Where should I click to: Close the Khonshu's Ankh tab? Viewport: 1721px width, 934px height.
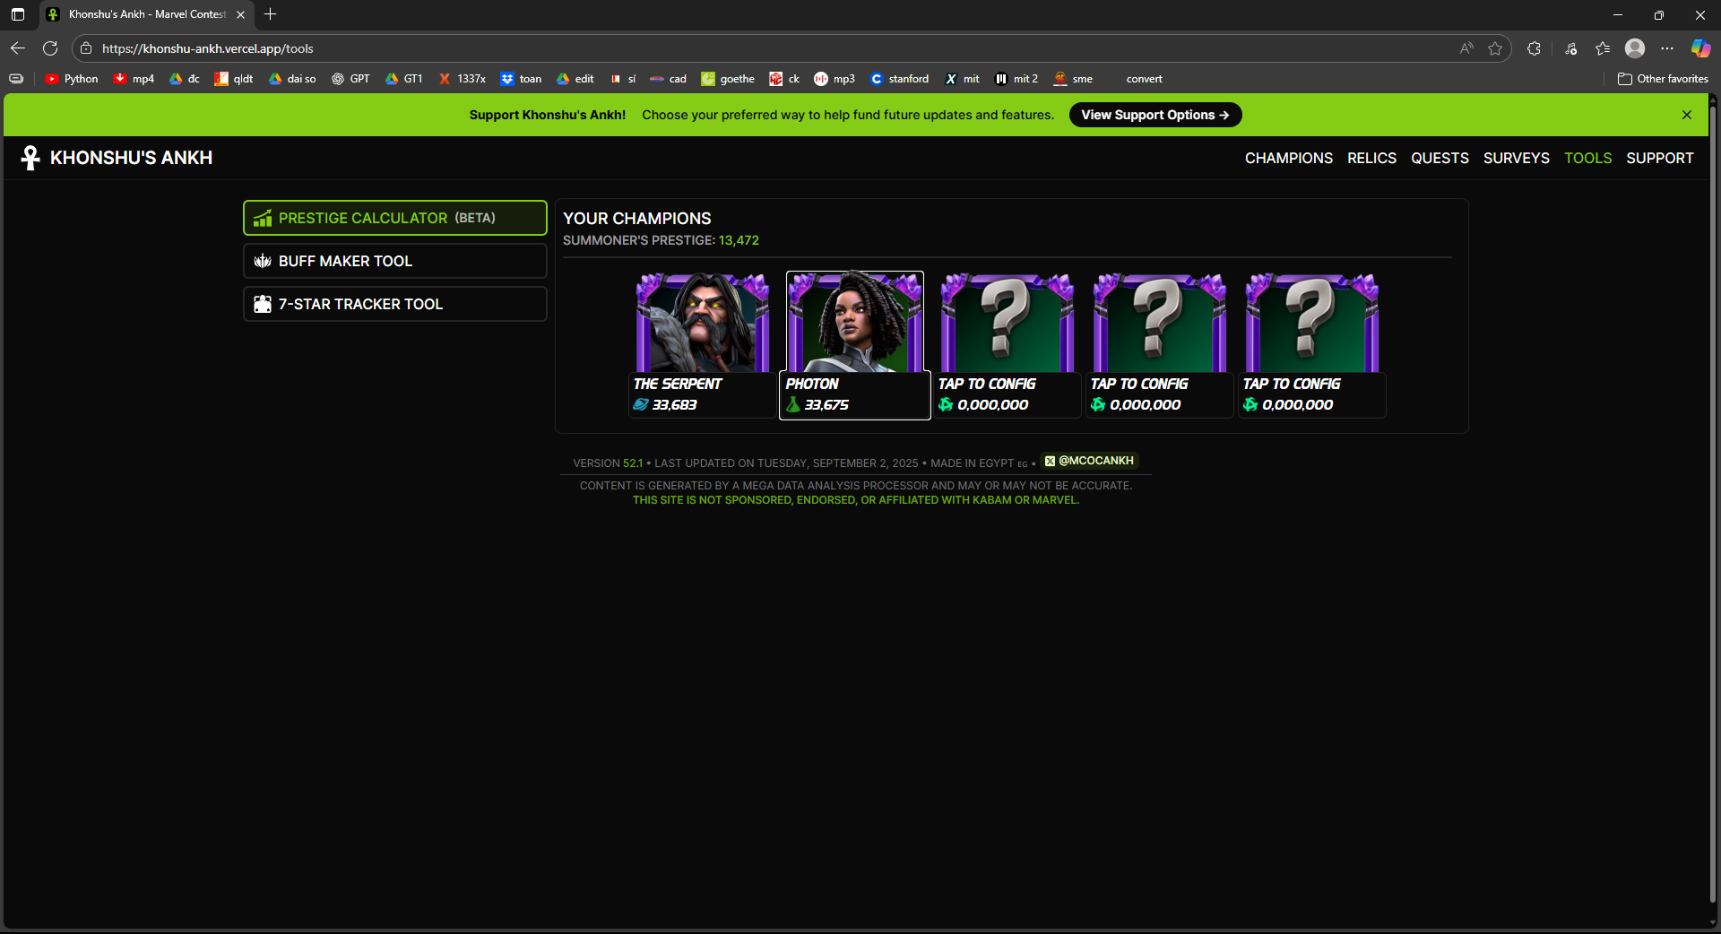pos(240,14)
